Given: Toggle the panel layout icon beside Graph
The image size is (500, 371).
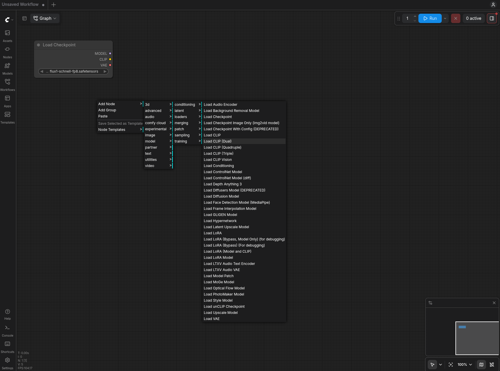Looking at the screenshot, I should point(24,18).
